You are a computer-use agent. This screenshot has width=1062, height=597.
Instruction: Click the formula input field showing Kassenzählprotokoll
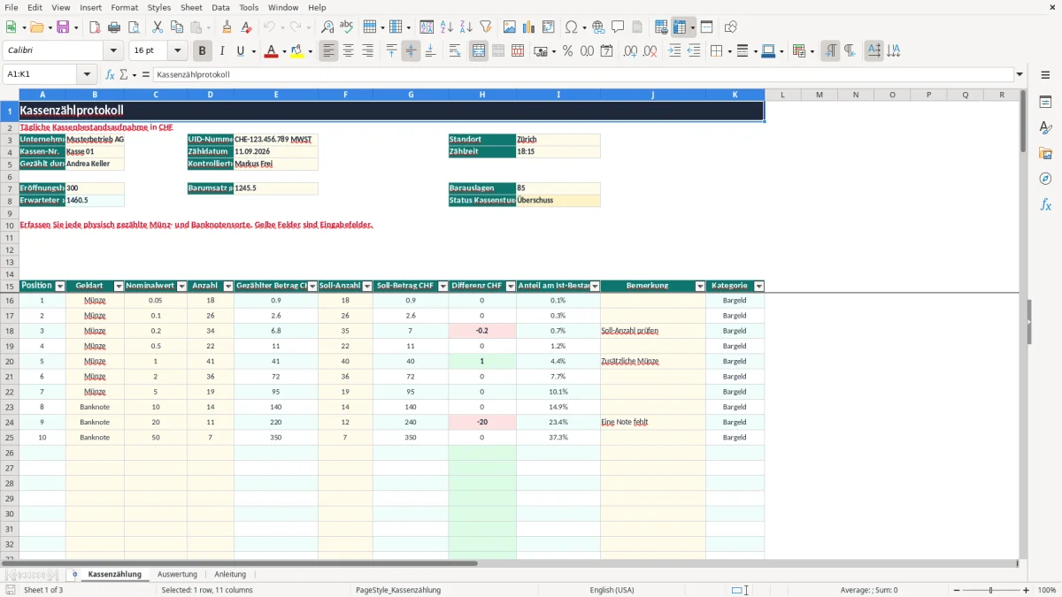(x=583, y=74)
